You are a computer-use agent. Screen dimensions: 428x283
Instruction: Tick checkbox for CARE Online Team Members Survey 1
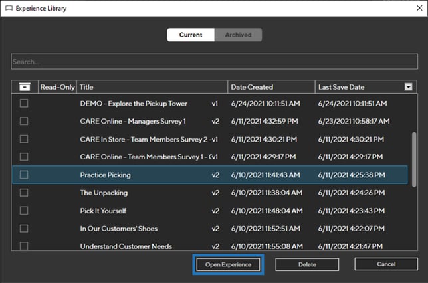(24, 157)
